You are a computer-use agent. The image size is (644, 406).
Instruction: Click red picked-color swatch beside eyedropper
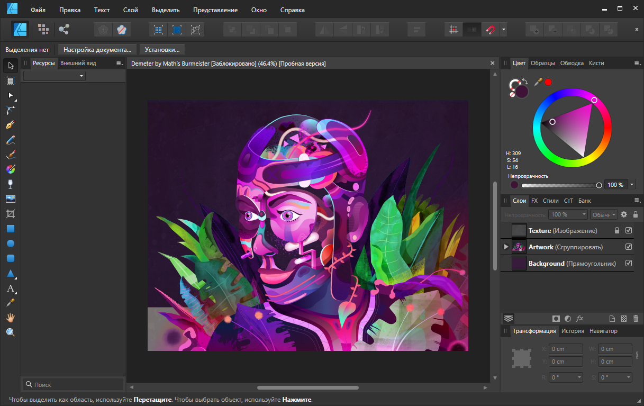point(548,82)
